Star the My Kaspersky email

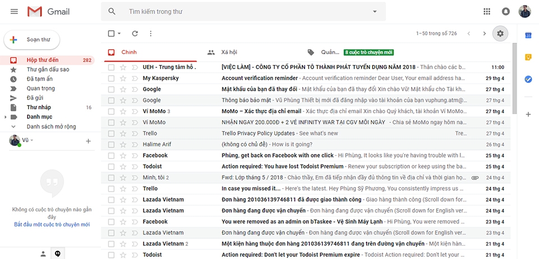(x=123, y=78)
